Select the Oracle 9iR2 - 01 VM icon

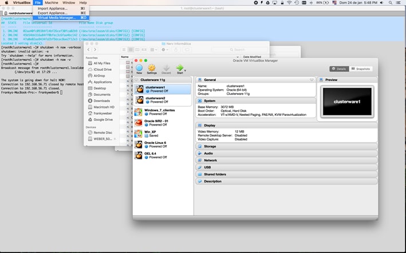tap(139, 122)
